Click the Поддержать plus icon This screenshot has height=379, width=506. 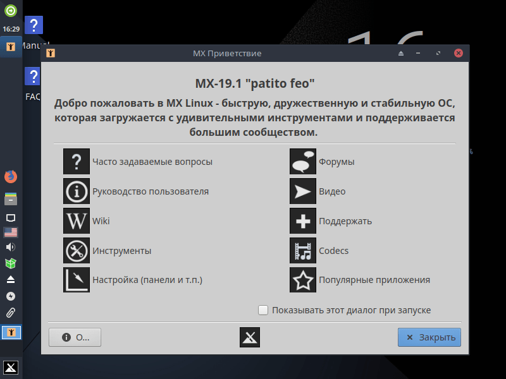[x=303, y=220]
